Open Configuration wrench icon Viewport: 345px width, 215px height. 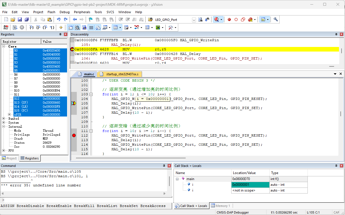(276, 19)
